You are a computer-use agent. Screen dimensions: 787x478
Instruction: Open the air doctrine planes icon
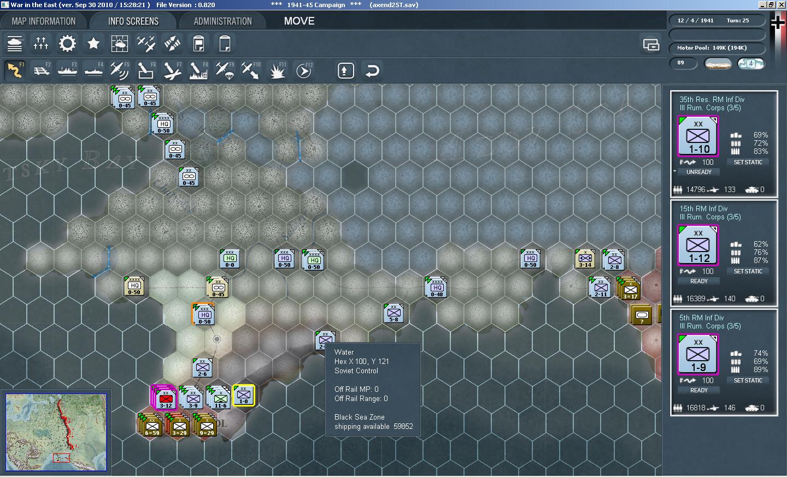(x=146, y=44)
